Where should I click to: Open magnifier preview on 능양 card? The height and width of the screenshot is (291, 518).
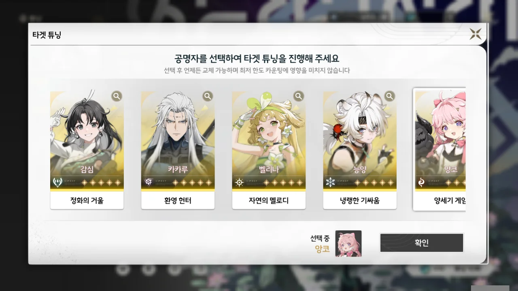tap(390, 96)
